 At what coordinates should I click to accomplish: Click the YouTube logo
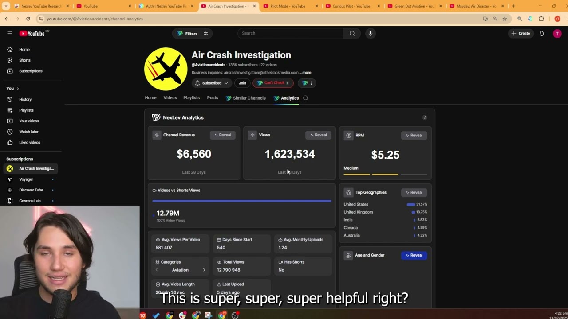tap(32, 34)
